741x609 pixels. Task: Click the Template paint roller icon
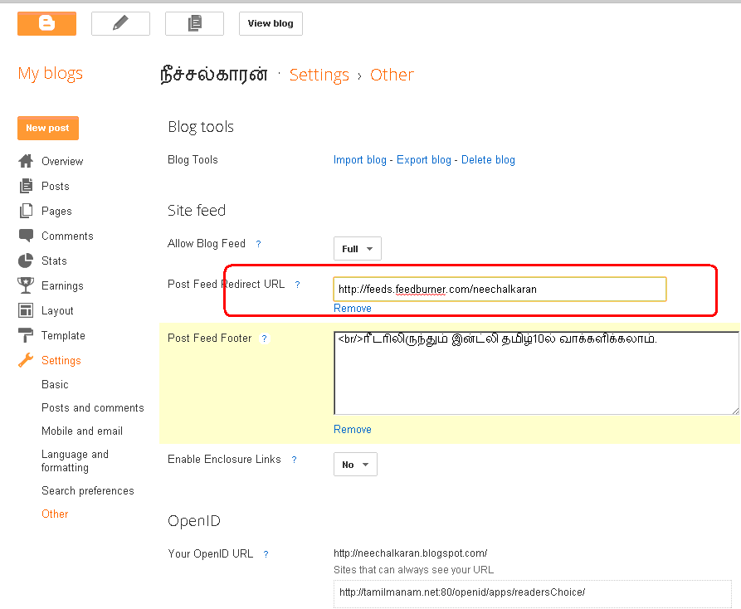coord(26,335)
